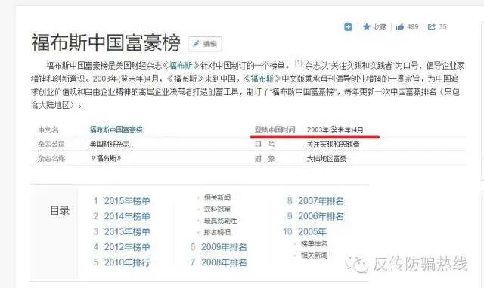Click the 杂志名称 label
The image size is (484, 288).
coord(51,158)
